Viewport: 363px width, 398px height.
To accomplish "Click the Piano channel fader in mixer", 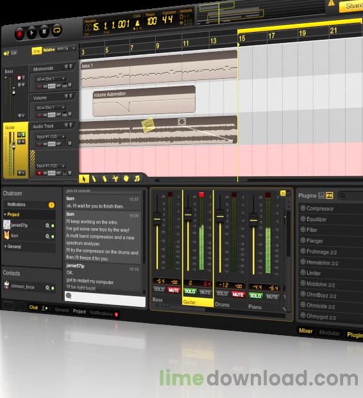I will (x=253, y=220).
